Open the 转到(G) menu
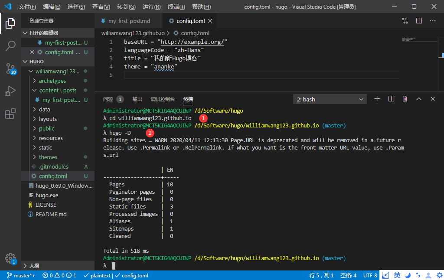This screenshot has height=280, width=444. (126, 7)
